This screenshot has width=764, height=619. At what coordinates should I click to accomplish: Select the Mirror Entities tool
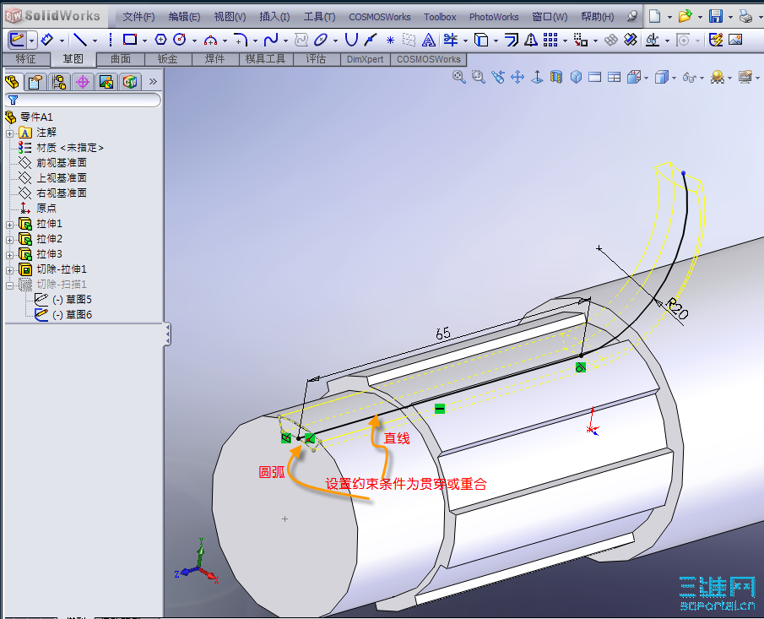[x=531, y=40]
